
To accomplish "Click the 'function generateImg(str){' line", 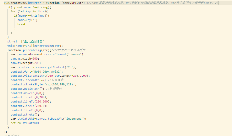I will (29, 50).
